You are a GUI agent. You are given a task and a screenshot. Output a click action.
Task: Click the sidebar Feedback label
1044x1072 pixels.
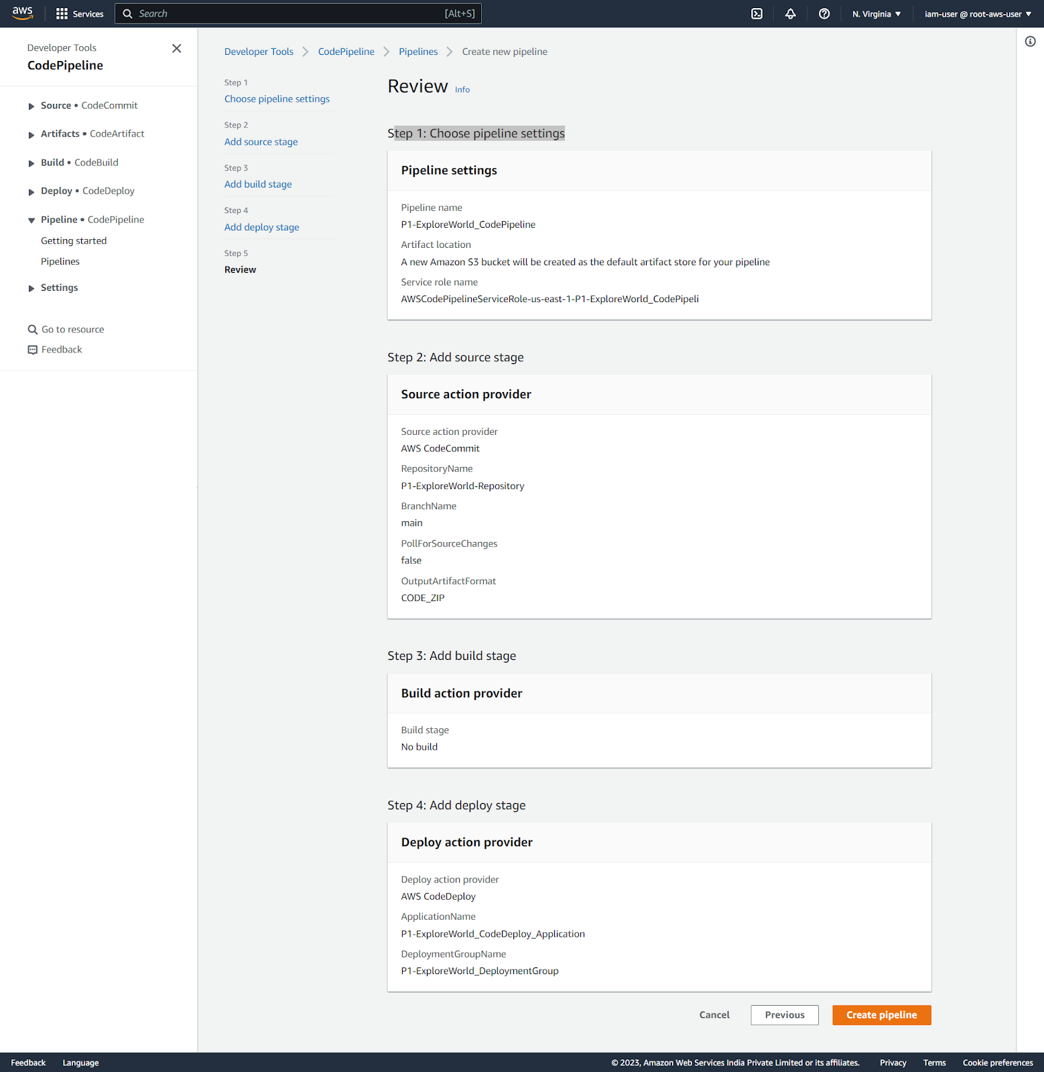[x=62, y=350]
